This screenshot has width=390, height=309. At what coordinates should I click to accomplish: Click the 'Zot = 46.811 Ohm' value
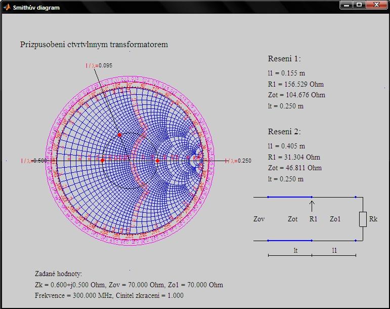point(295,168)
